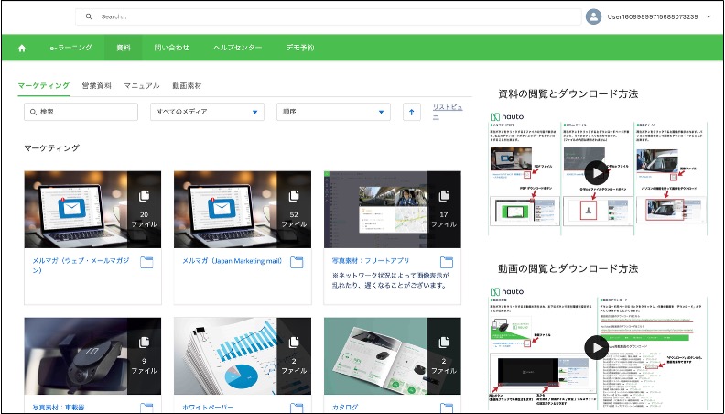Switch to the 動画素材 tab

[187, 85]
